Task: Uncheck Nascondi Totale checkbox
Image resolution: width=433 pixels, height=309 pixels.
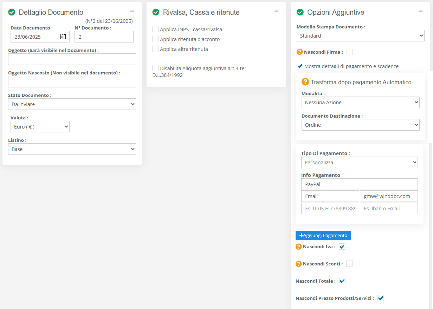Action: pyautogui.click(x=342, y=281)
